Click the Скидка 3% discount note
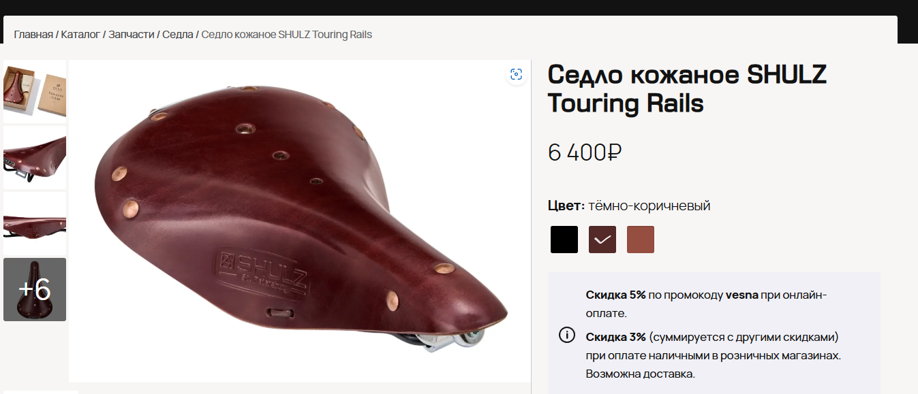918x394 pixels. [x=714, y=355]
